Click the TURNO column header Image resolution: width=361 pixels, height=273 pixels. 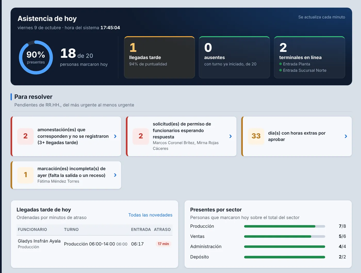click(71, 230)
